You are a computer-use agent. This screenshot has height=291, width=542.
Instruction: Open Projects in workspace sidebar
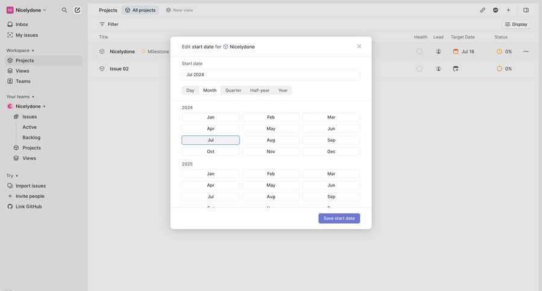(x=44, y=60)
